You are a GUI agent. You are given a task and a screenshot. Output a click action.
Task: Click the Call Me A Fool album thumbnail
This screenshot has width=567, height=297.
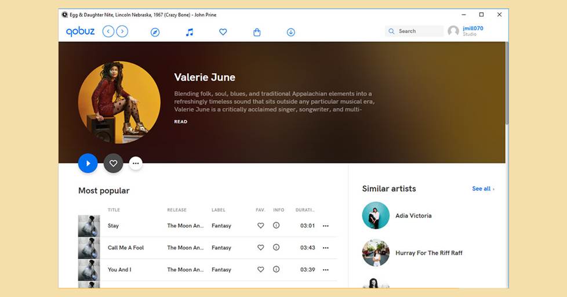pyautogui.click(x=89, y=248)
